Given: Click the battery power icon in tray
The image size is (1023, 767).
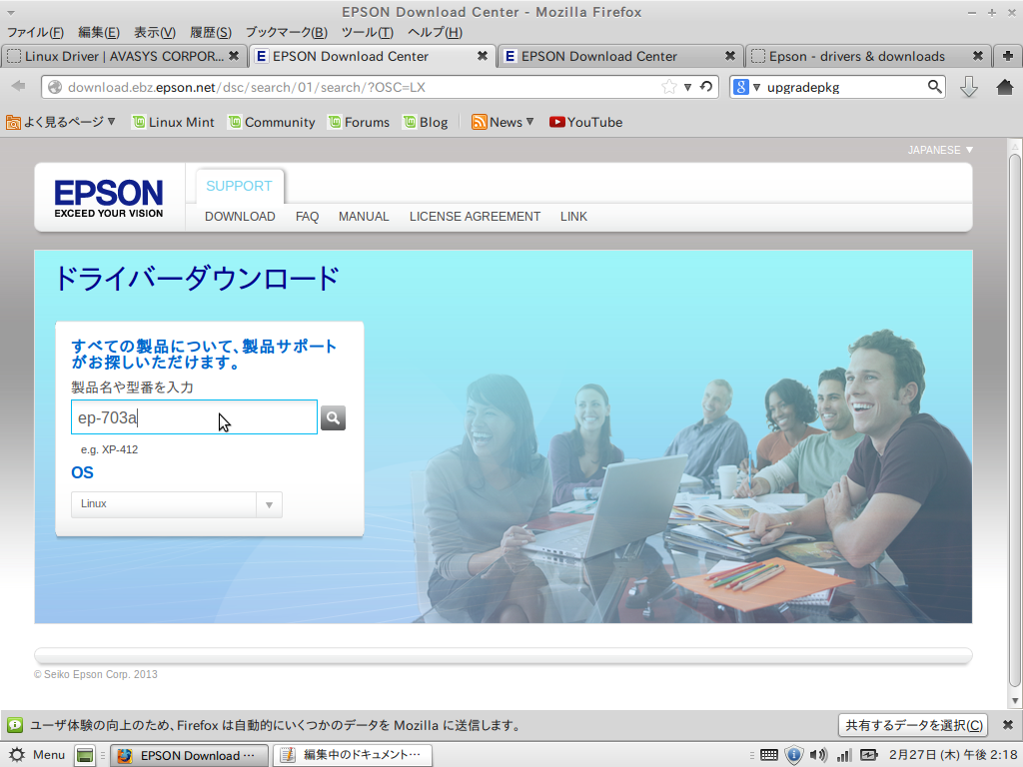Looking at the screenshot, I should (x=869, y=755).
